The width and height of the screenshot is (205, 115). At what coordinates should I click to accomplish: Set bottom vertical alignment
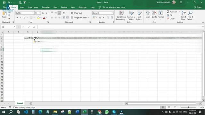click(x=59, y=13)
